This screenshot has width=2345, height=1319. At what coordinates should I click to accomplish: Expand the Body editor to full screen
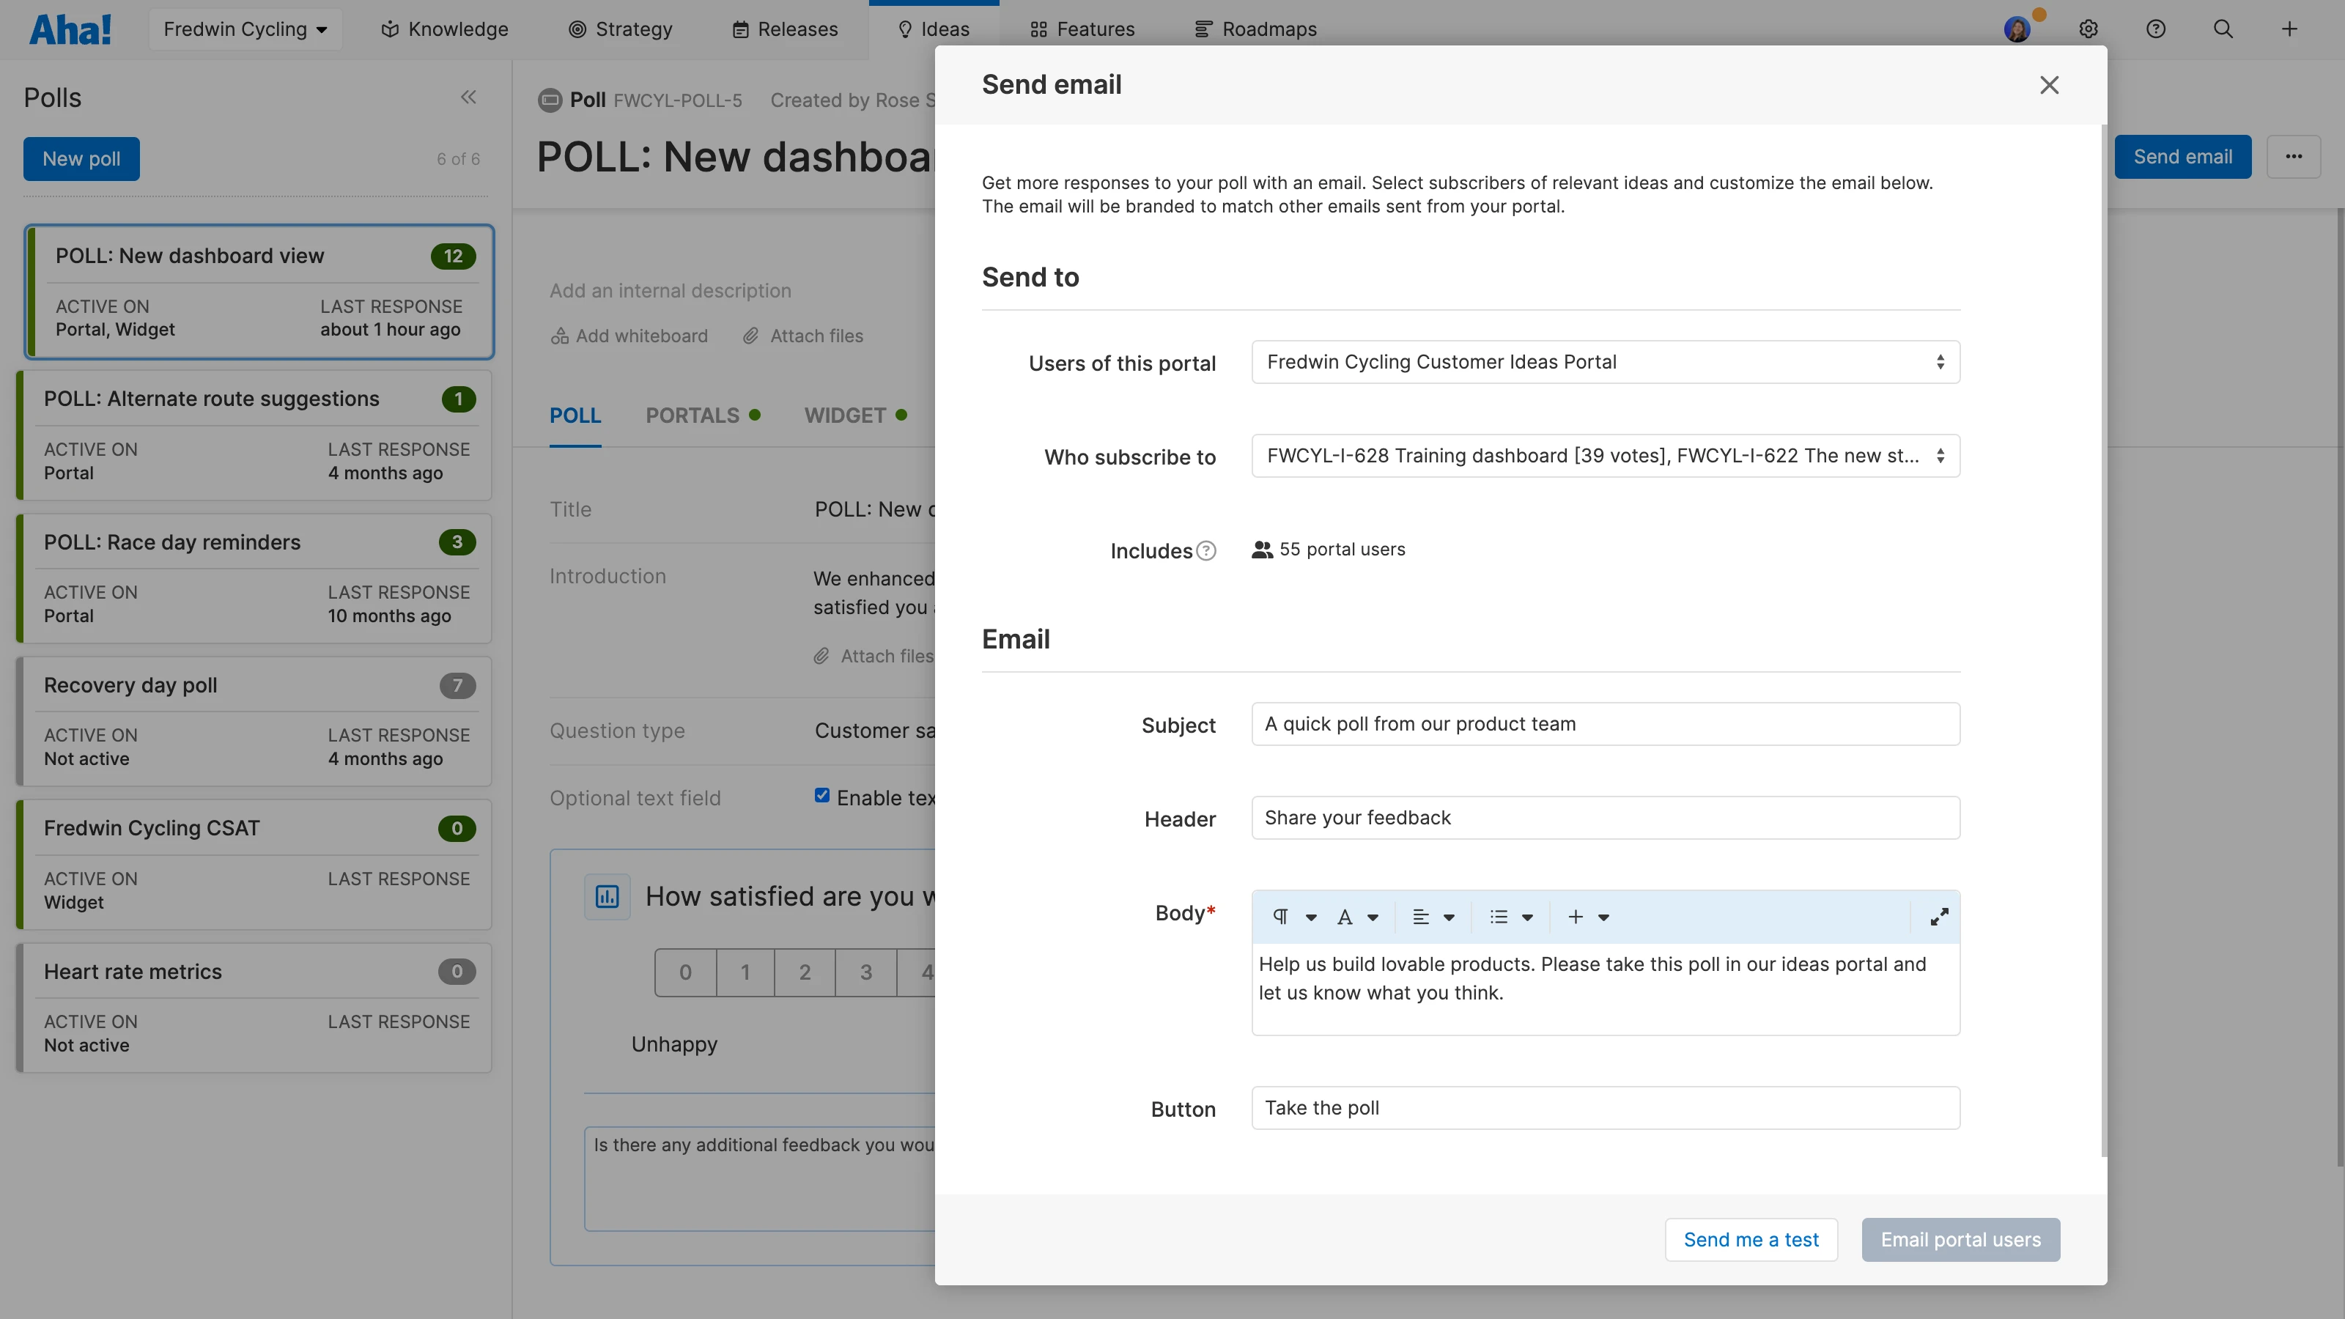pos(1939,917)
